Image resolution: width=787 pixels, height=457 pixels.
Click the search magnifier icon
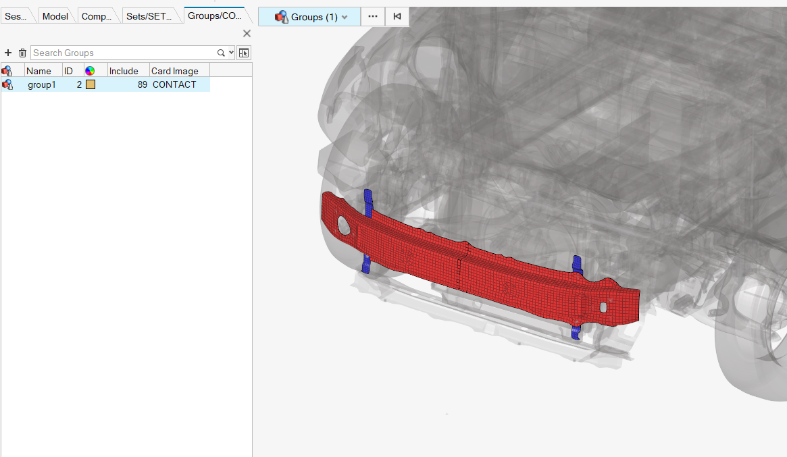[221, 53]
